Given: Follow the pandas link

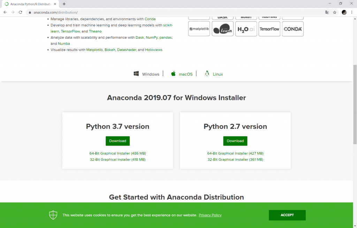Looking at the screenshot, I should pos(165,38).
